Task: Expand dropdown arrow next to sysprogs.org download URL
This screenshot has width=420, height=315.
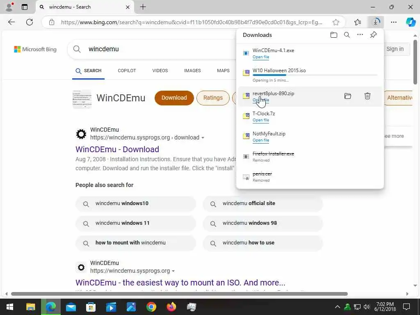Action: (x=203, y=138)
